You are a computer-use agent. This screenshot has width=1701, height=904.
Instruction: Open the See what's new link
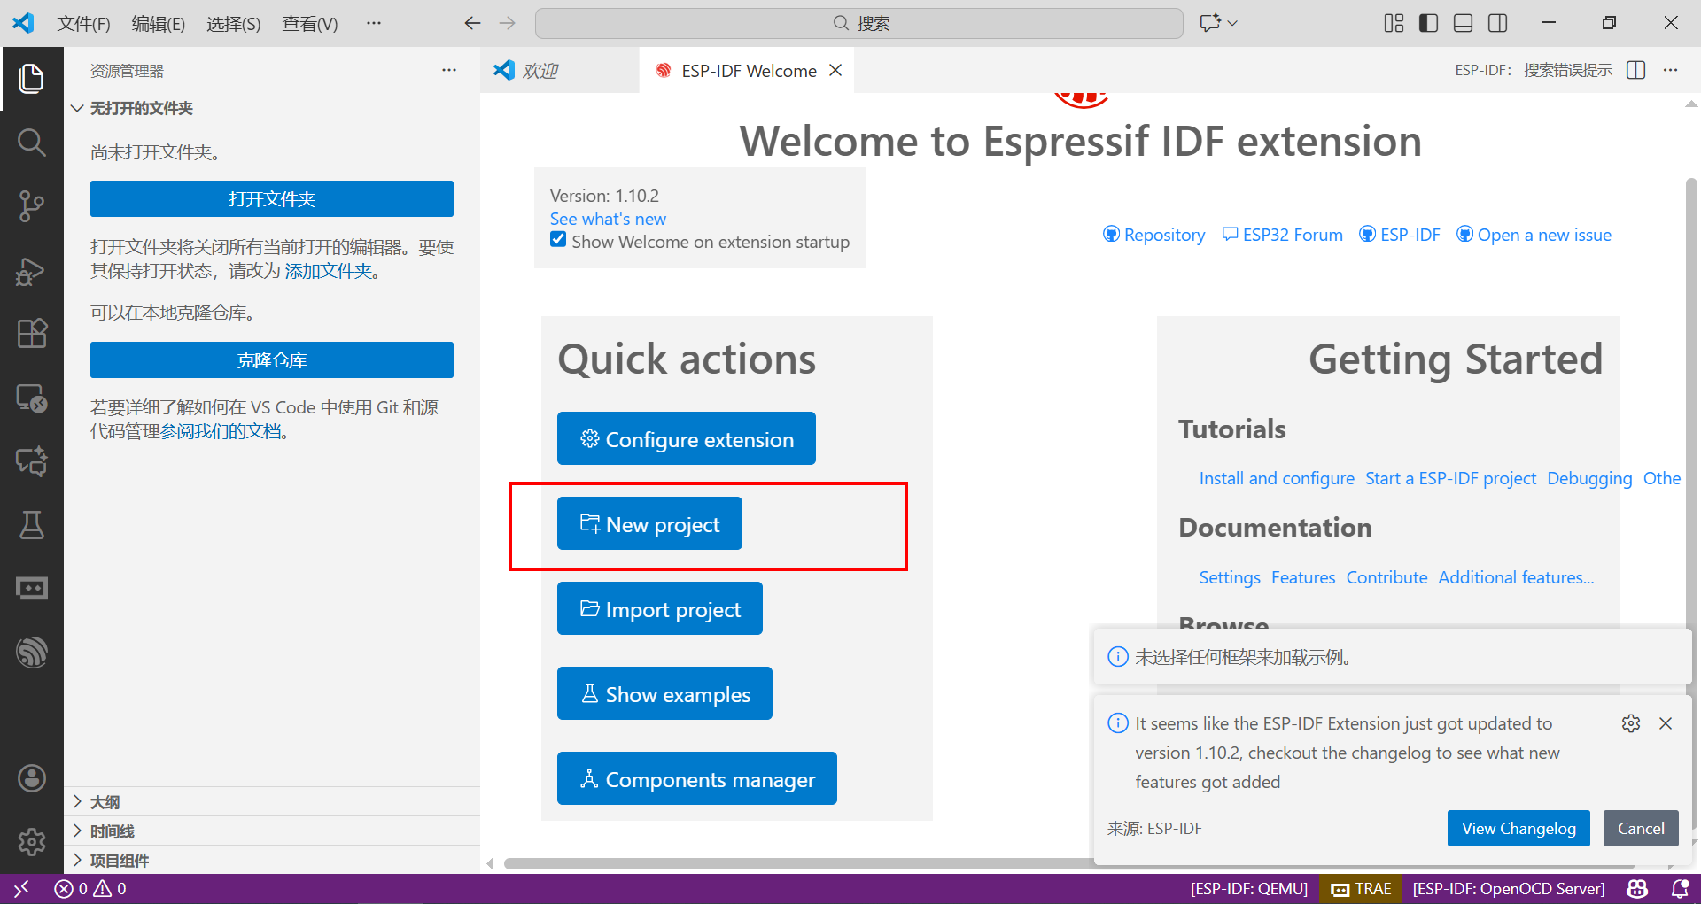point(608,219)
